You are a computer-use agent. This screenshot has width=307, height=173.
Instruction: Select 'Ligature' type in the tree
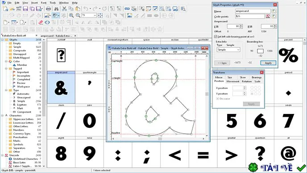click(22, 105)
